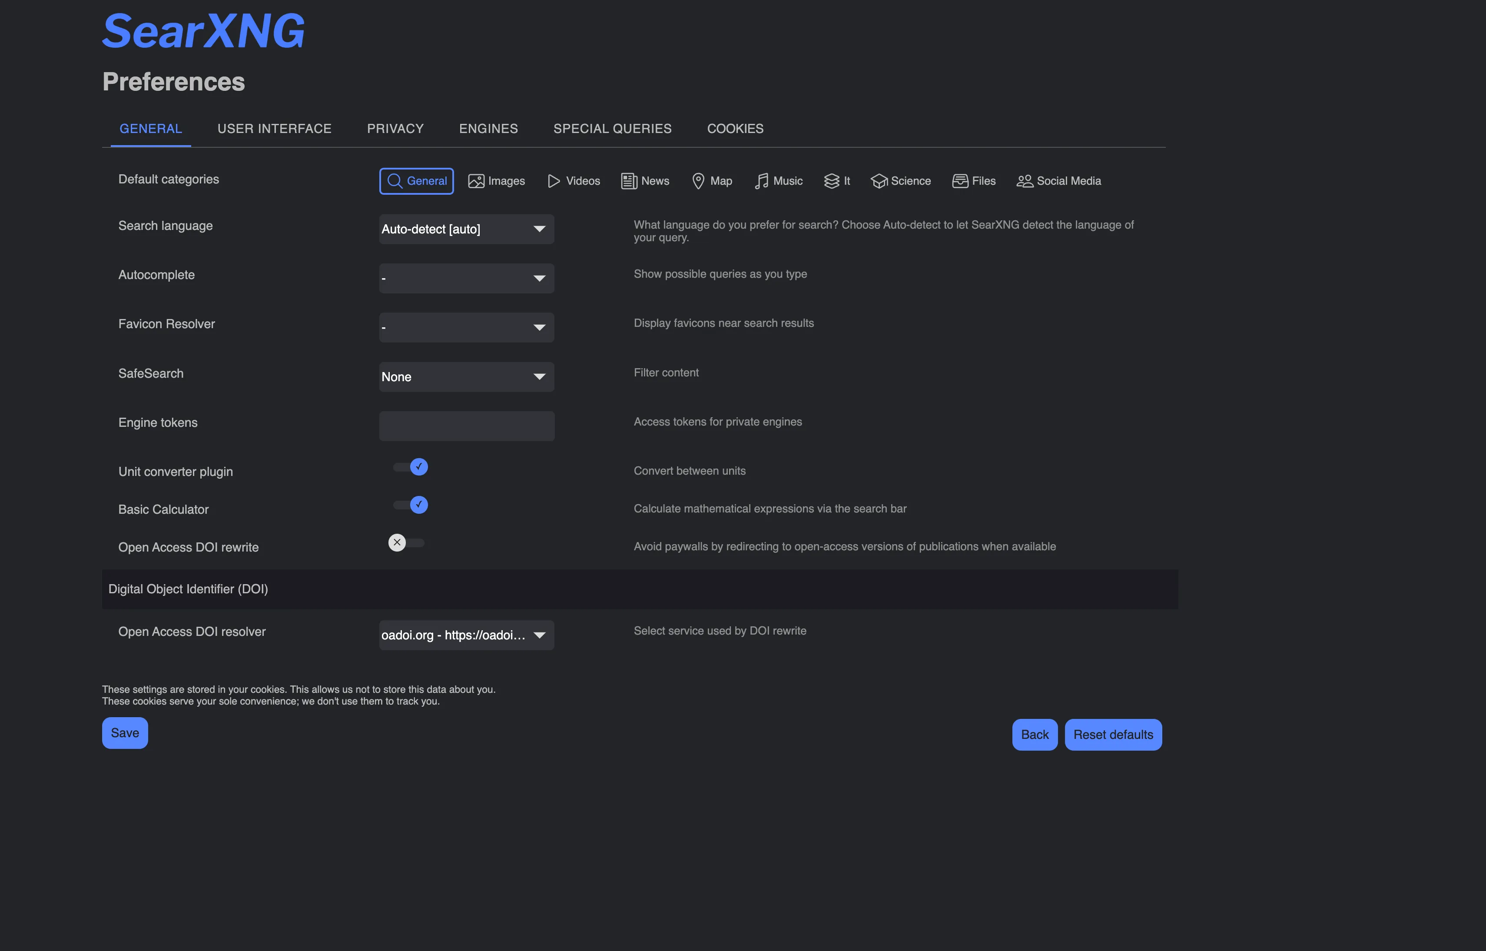
Task: Enable Open Access DOI rewrite
Action: pos(407,542)
